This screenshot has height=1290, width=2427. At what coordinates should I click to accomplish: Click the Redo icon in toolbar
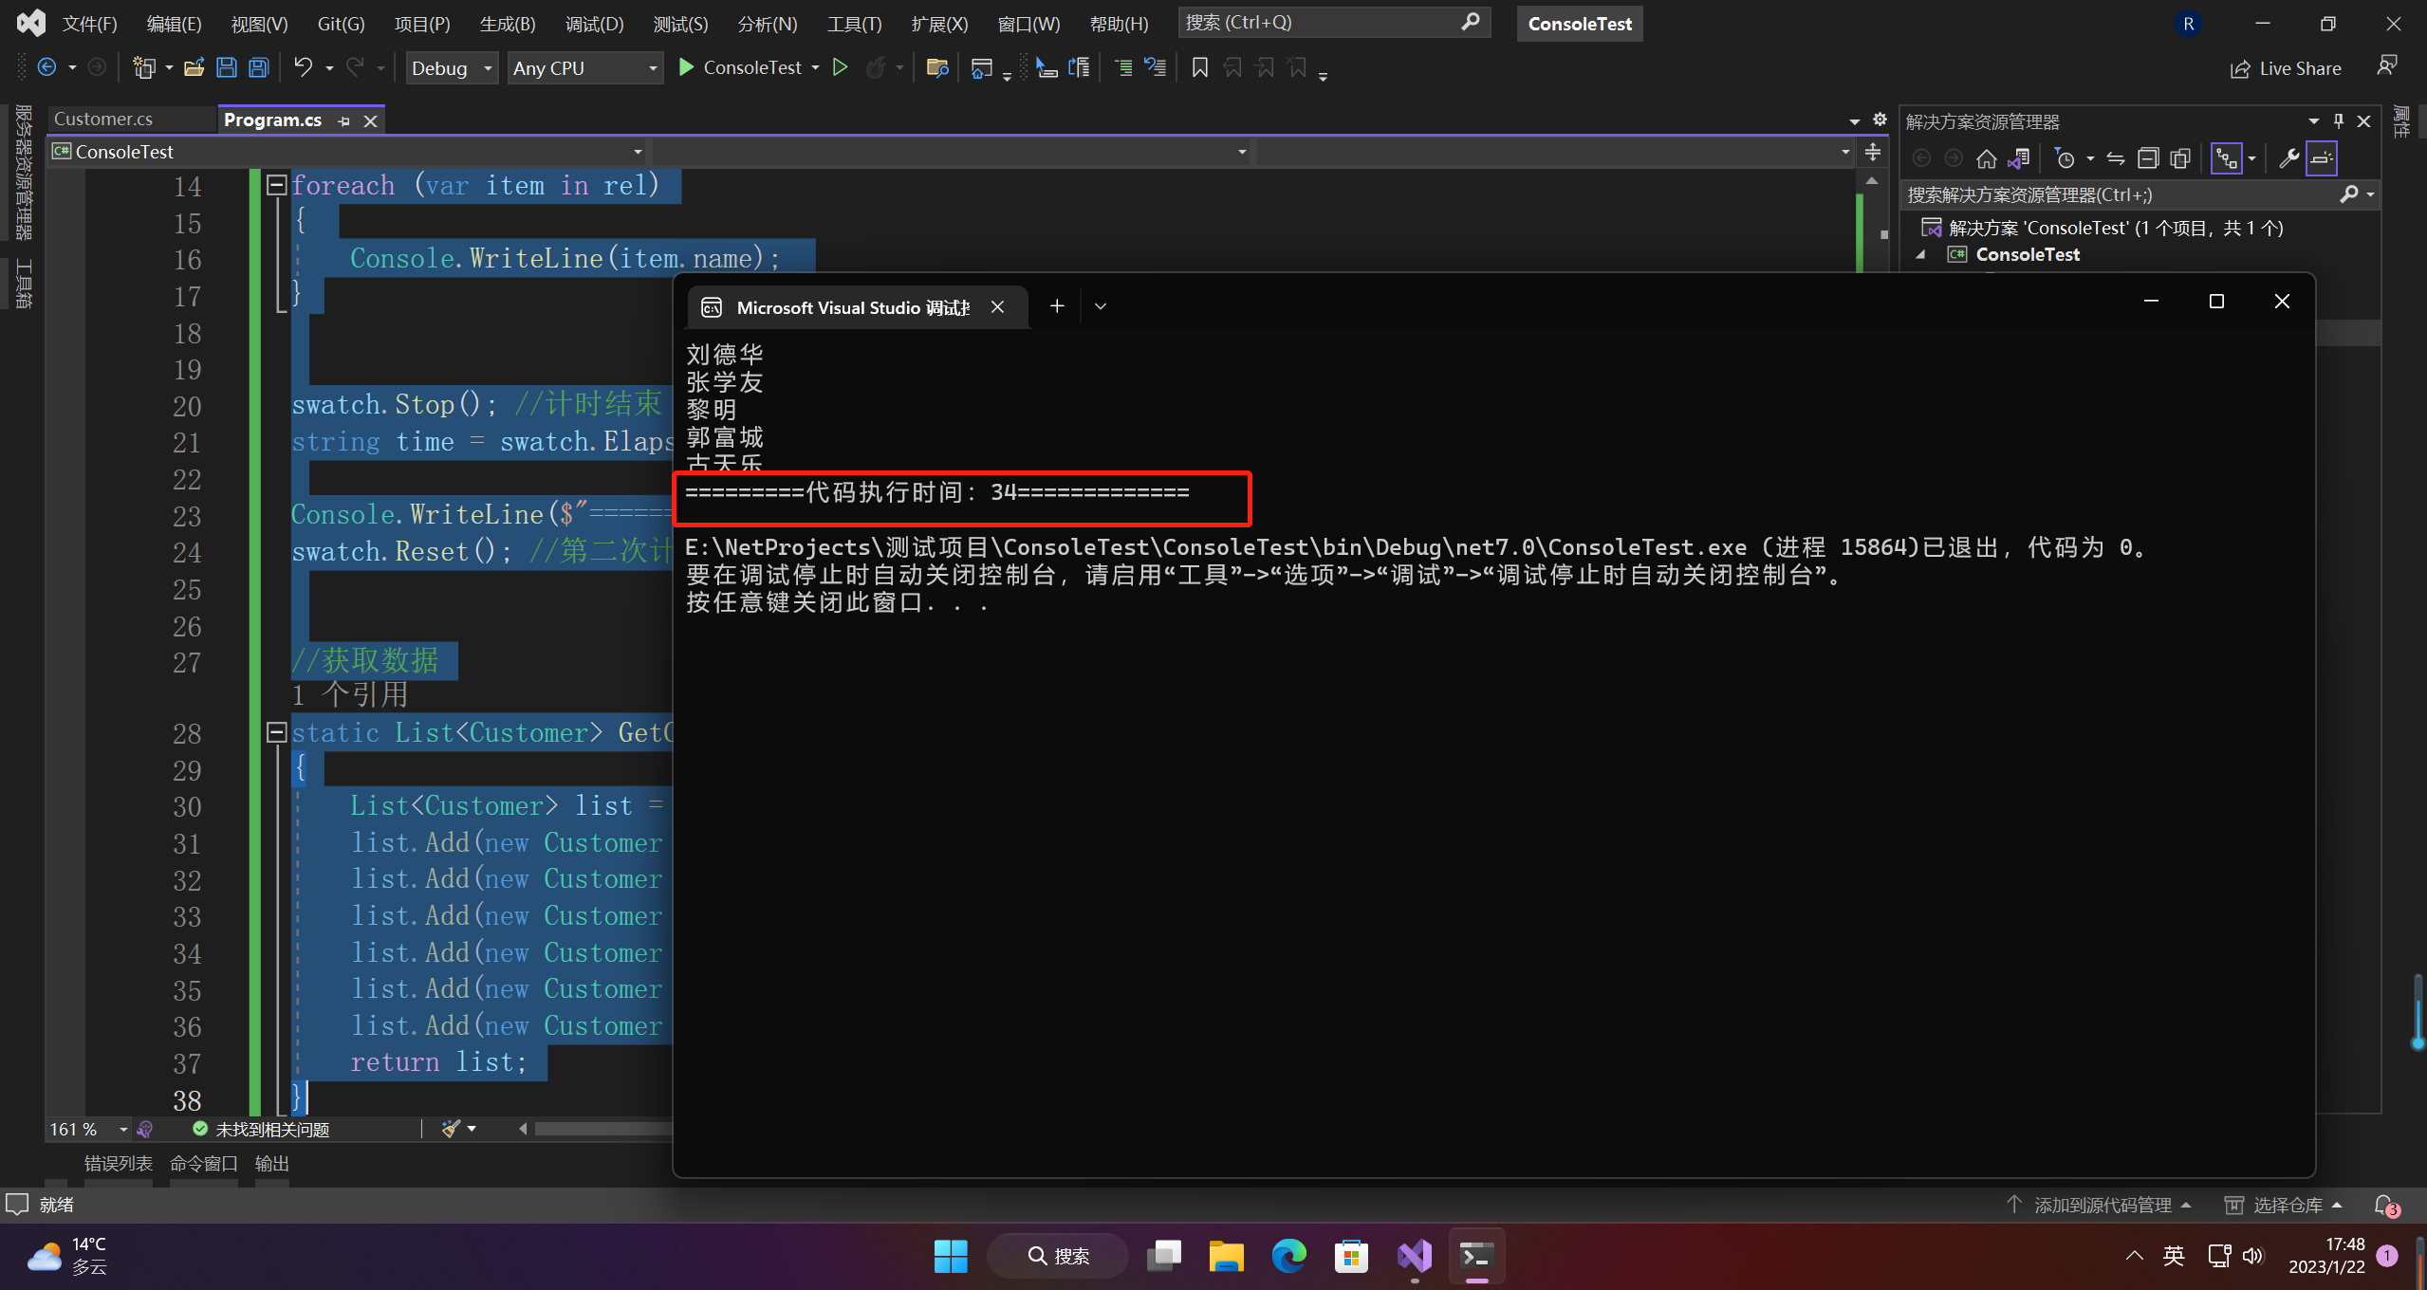[x=353, y=67]
